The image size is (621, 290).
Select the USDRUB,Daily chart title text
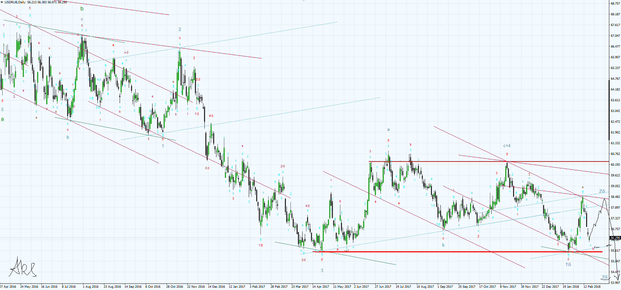15,2
